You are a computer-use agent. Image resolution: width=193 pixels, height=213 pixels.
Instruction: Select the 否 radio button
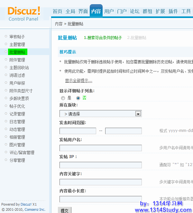[x=78, y=98]
